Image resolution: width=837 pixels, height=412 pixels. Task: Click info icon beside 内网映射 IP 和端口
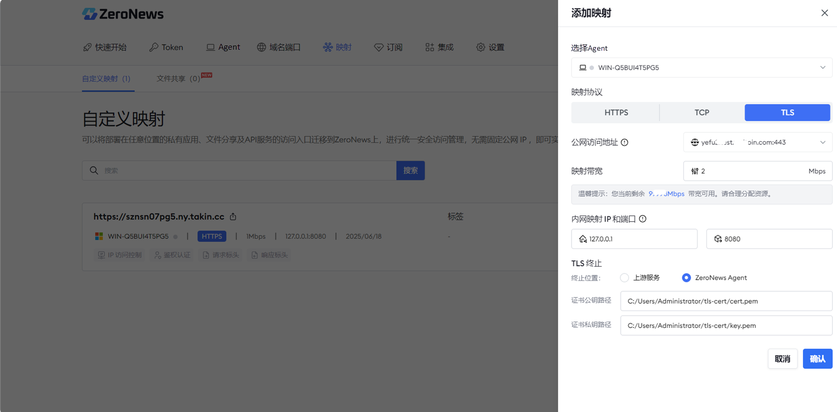tap(643, 219)
